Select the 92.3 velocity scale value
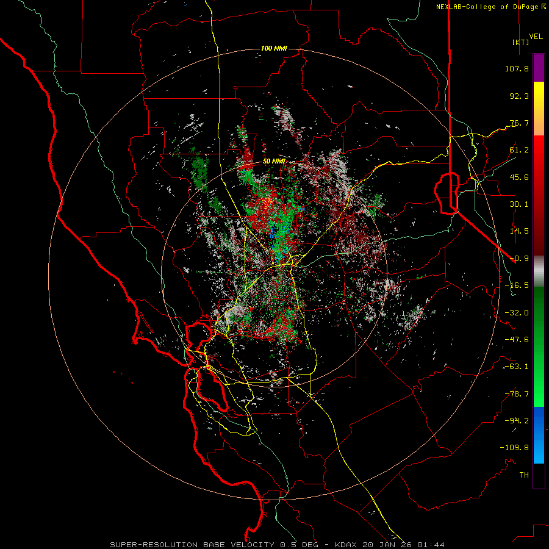This screenshot has width=549, height=549. tap(519, 96)
